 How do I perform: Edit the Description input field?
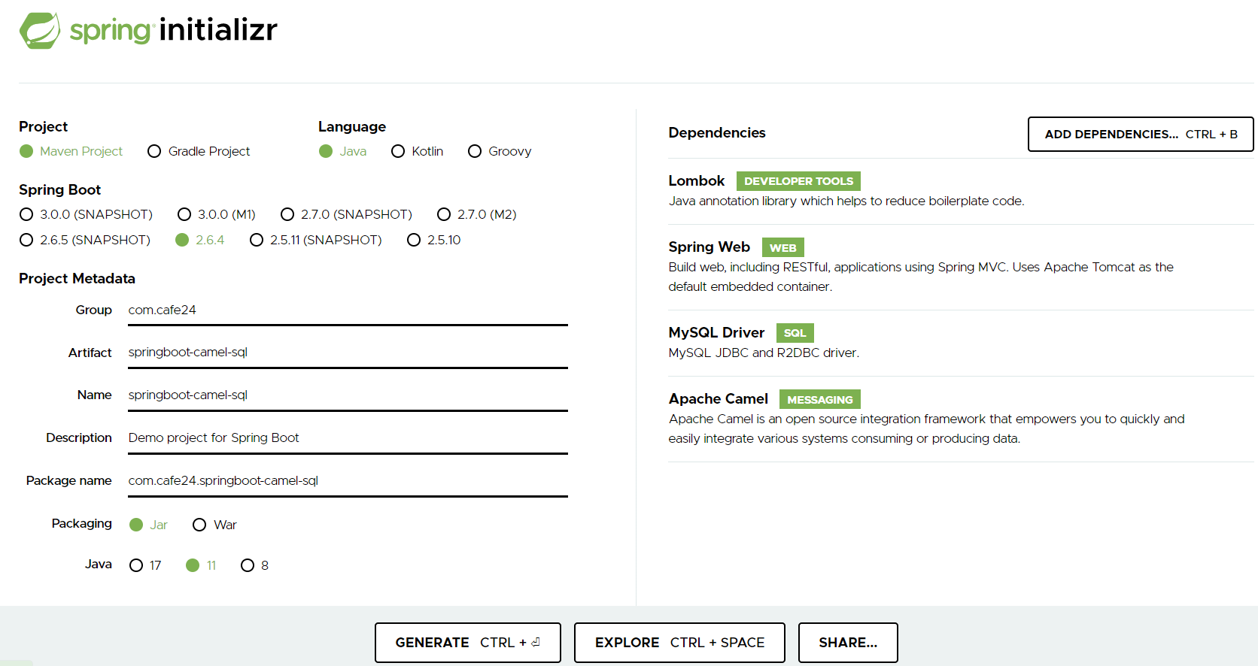coord(348,438)
